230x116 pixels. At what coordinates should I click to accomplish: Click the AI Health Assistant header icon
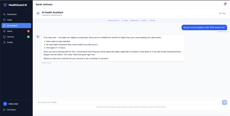point(38,13)
